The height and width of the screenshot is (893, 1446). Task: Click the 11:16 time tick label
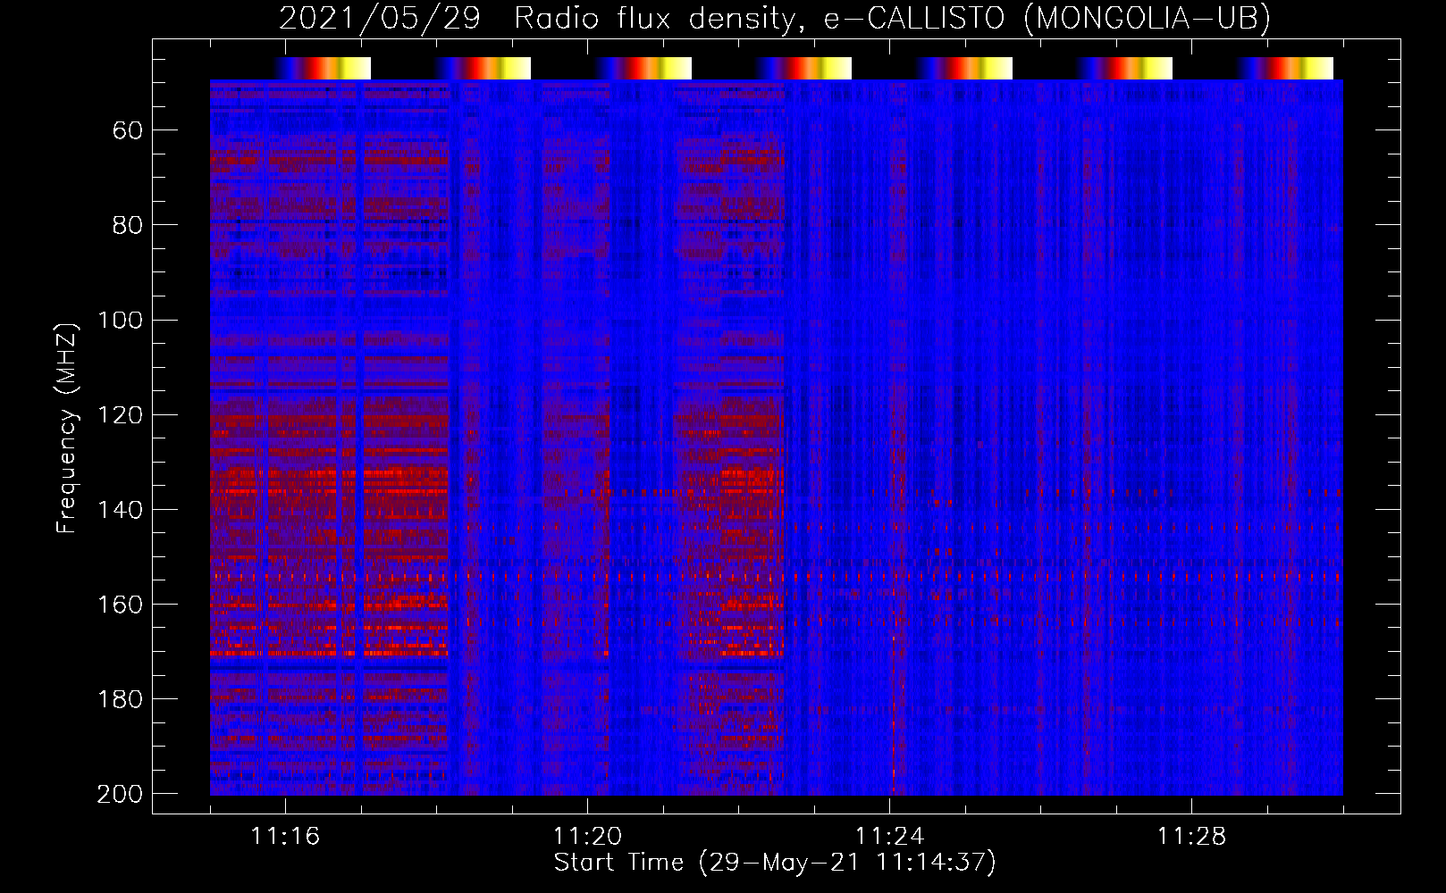tap(285, 836)
